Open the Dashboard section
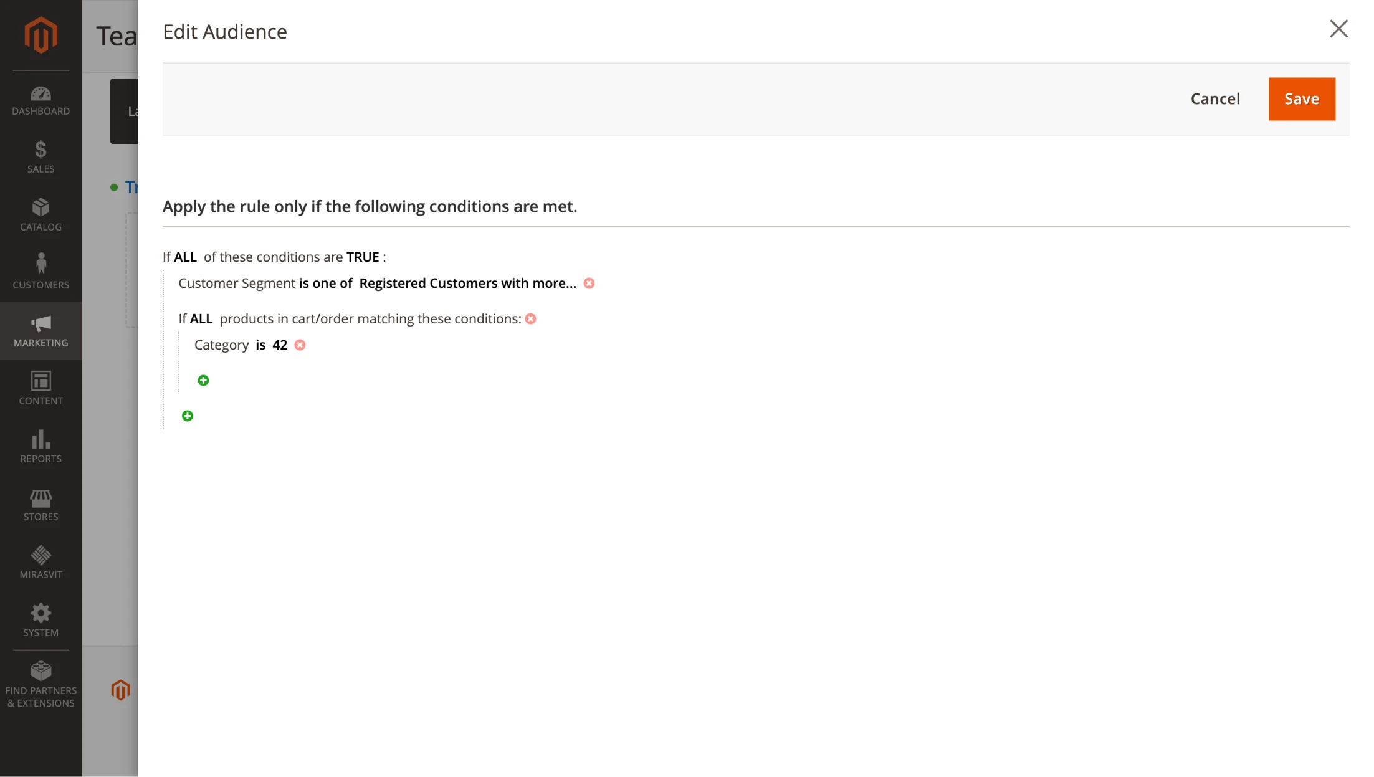Viewport: 1374px width, 777px height. [x=41, y=101]
